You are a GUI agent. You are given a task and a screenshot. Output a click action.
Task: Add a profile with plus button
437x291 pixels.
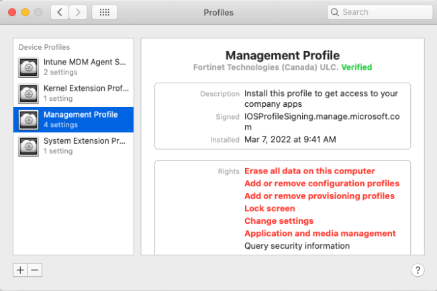(20, 269)
